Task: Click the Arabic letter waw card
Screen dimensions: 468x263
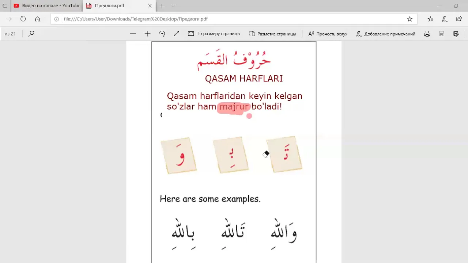Action: (179, 155)
